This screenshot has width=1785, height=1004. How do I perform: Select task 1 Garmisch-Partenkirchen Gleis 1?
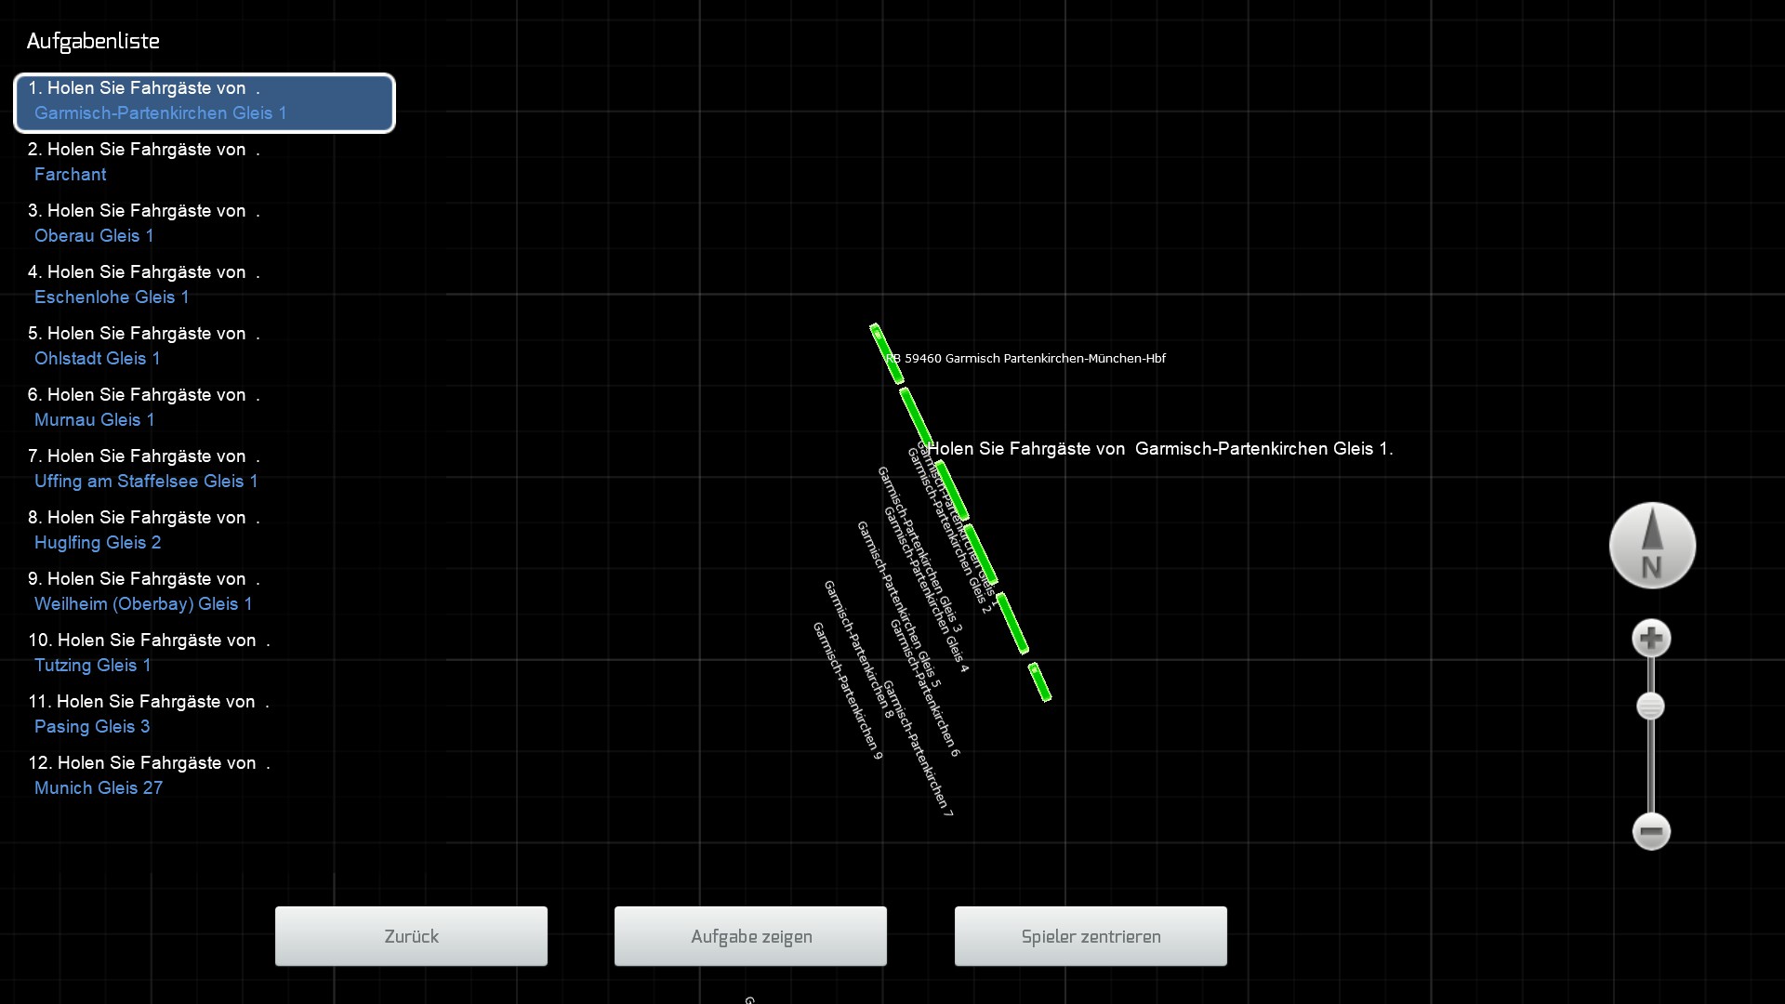point(205,101)
